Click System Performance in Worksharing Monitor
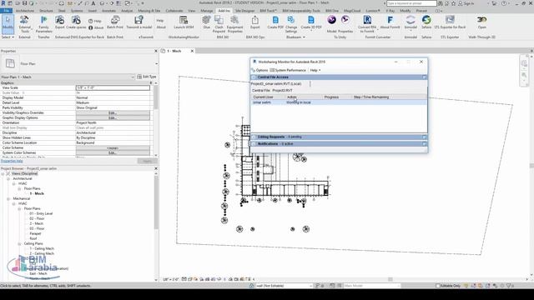534x300 pixels. 288,70
